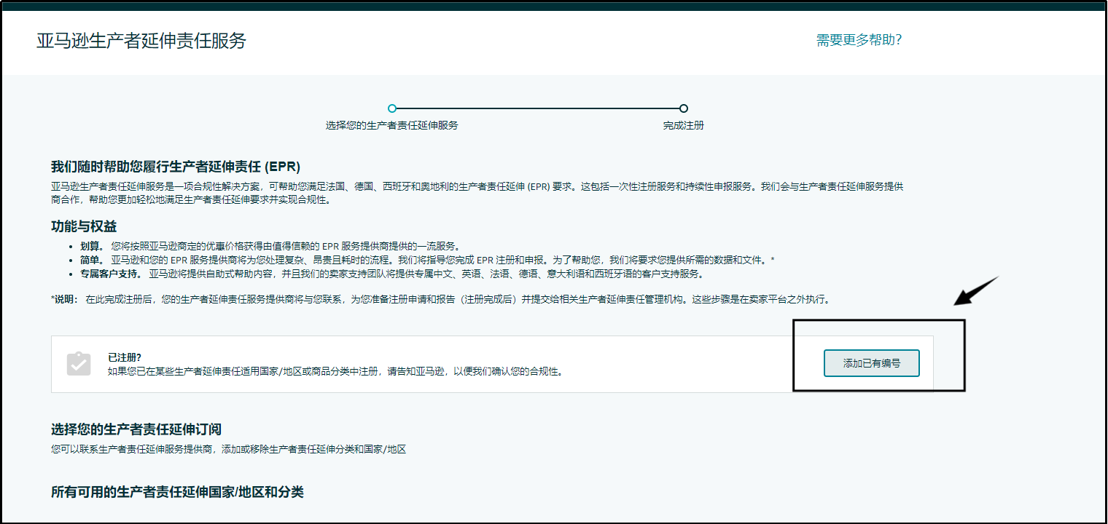The image size is (1108, 524).
Task: Click the 已注册? heading text
Action: (x=125, y=357)
